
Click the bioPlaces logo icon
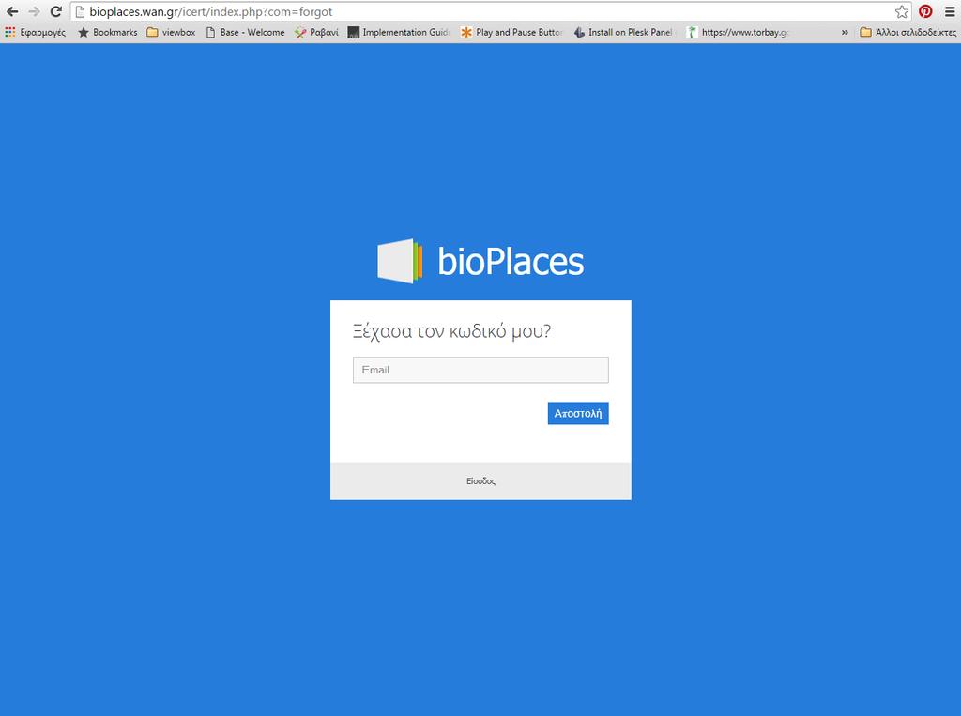click(x=400, y=261)
